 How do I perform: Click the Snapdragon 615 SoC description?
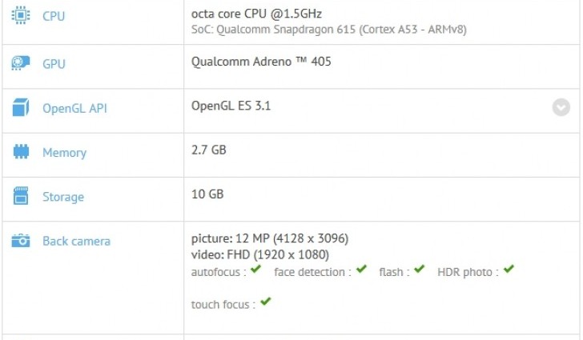pyautogui.click(x=329, y=30)
